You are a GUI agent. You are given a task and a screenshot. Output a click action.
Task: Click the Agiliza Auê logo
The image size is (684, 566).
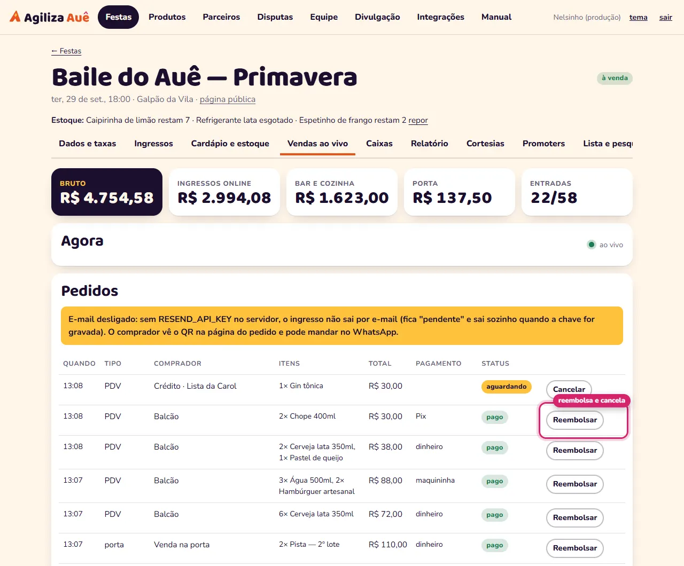coord(49,17)
